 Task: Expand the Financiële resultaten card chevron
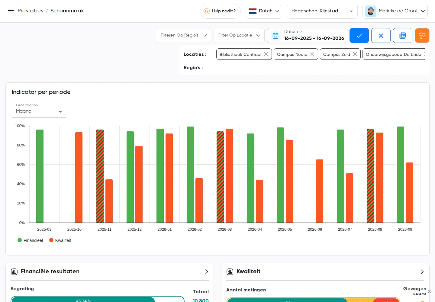tap(207, 272)
